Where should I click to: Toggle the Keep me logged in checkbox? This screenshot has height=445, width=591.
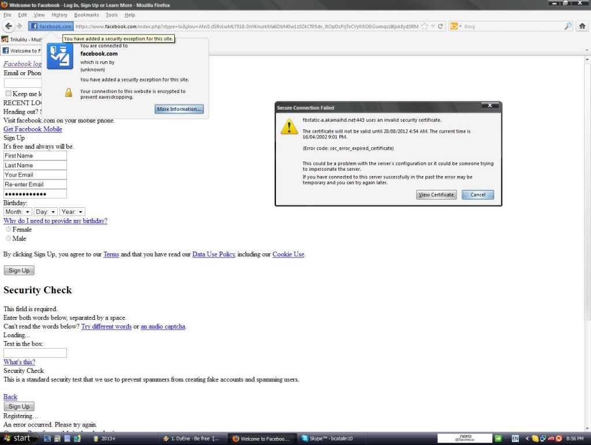pyautogui.click(x=9, y=94)
